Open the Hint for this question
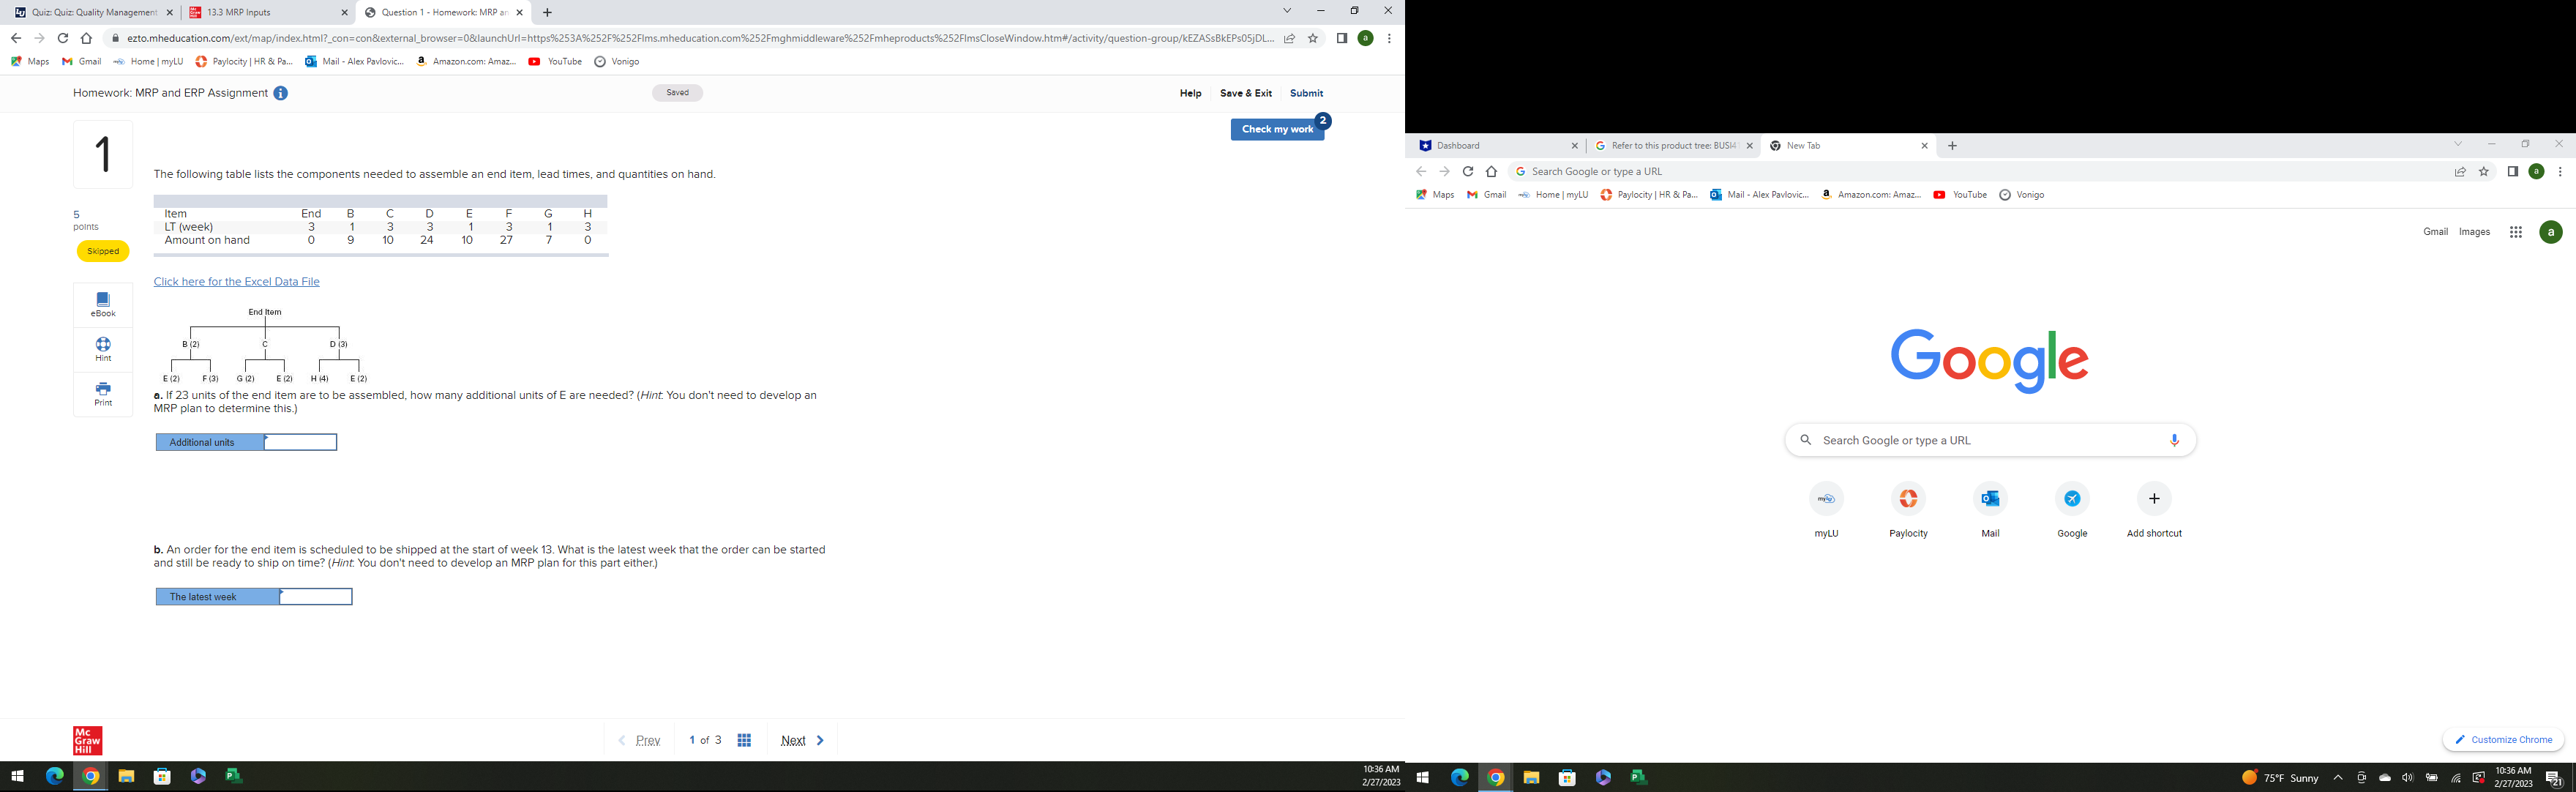This screenshot has width=2576, height=792. pyautogui.click(x=102, y=349)
